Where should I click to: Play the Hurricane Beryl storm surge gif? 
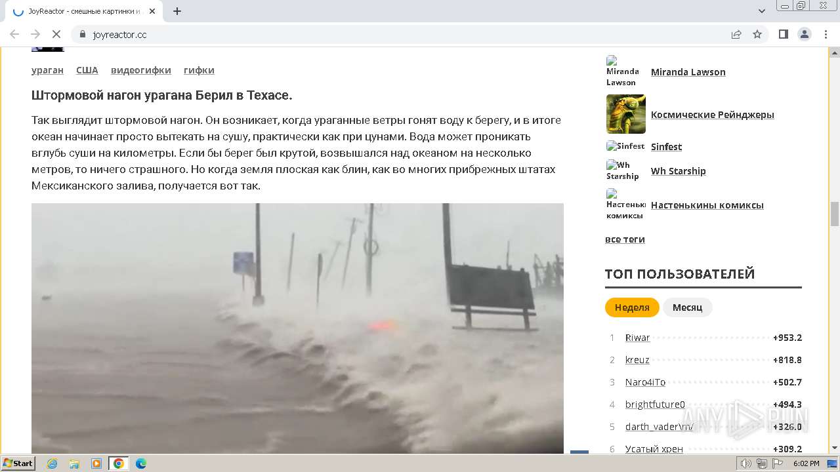click(297, 328)
